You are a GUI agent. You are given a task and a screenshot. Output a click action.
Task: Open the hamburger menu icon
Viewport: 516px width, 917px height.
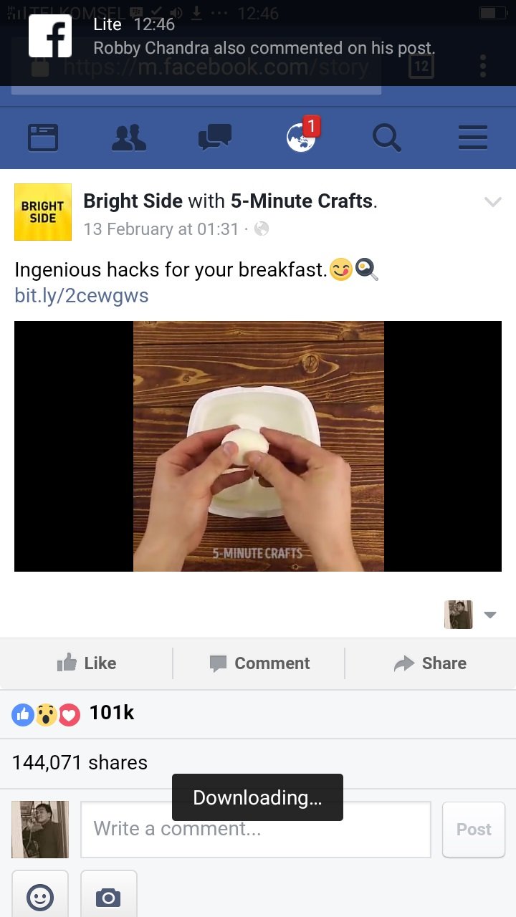coord(473,138)
